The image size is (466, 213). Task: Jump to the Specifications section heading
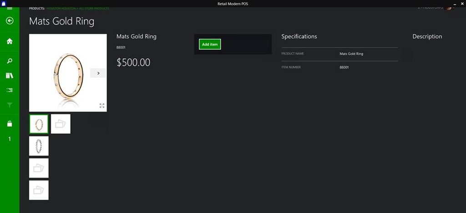299,36
